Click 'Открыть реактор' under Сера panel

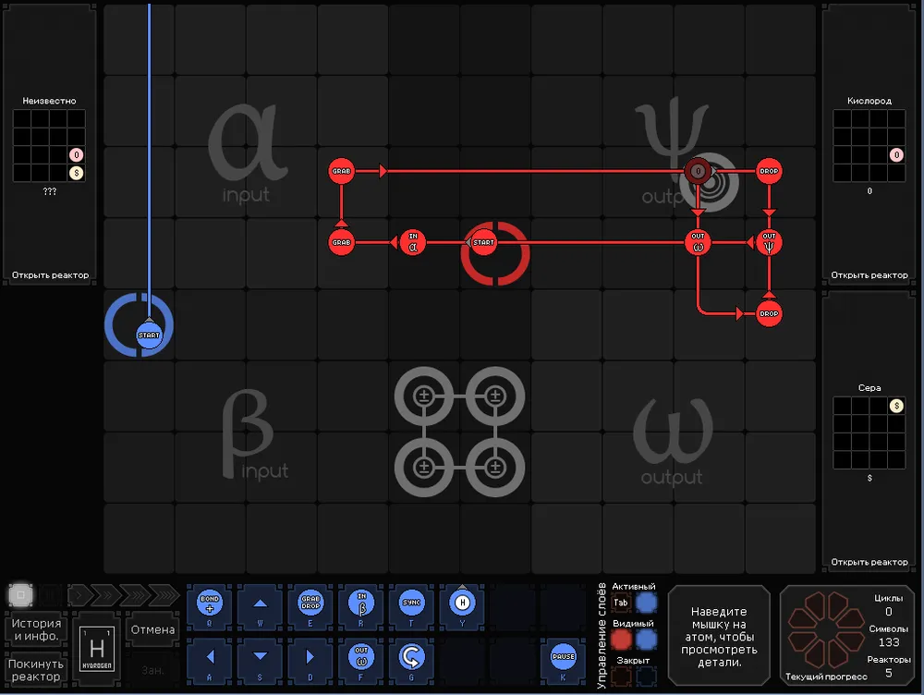[x=869, y=562]
